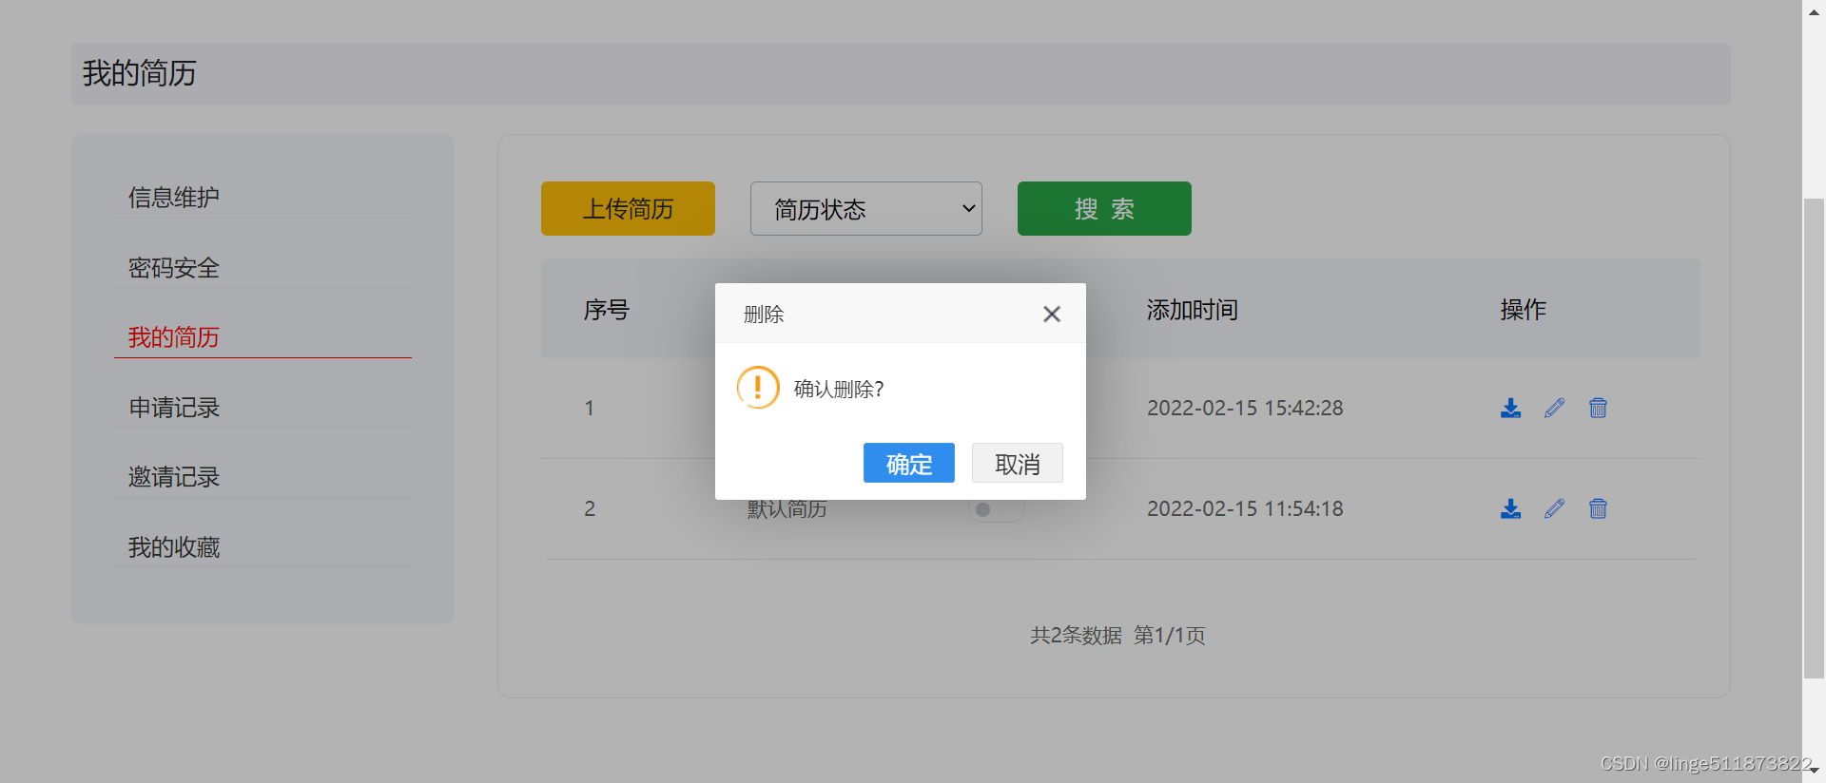1826x783 pixels.
Task: Download resume added 2022-02-15 15:42:28
Action: click(1510, 408)
